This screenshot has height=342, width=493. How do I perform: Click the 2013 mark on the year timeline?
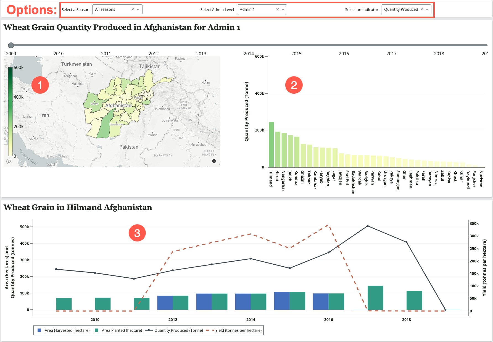coord(201,54)
